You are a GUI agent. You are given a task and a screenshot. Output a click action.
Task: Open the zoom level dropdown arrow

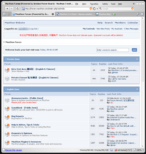143,150
